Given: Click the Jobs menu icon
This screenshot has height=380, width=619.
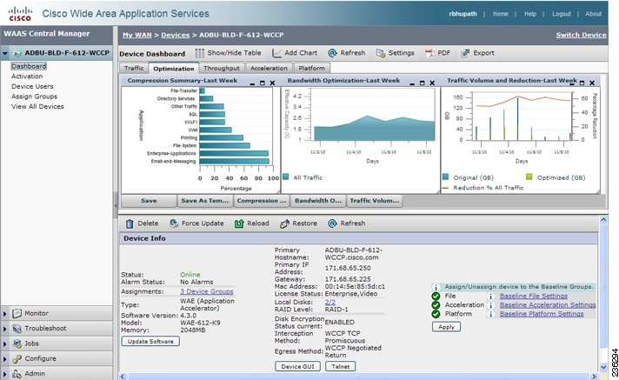Looking at the screenshot, I should coord(17,343).
